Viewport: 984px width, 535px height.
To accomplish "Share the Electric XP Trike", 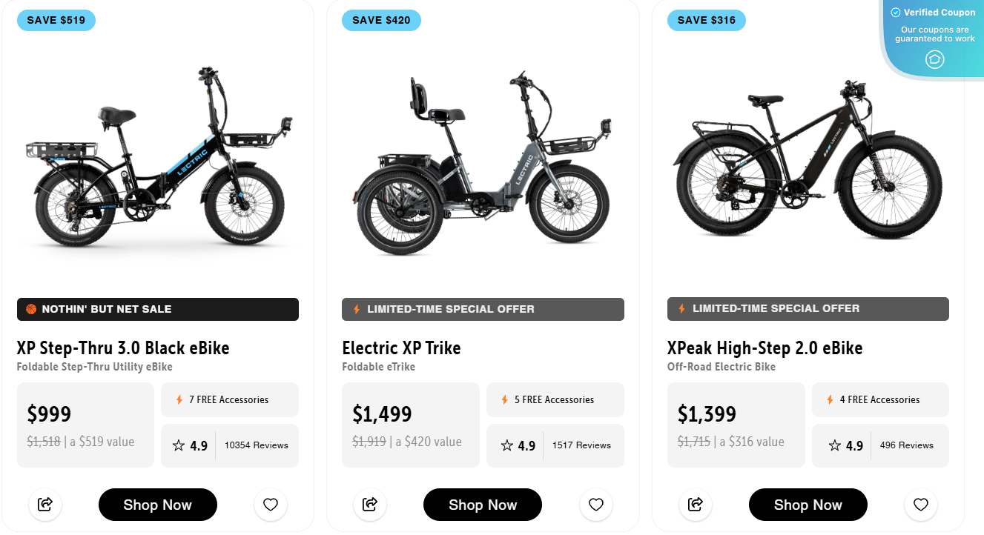I will tap(370, 505).
